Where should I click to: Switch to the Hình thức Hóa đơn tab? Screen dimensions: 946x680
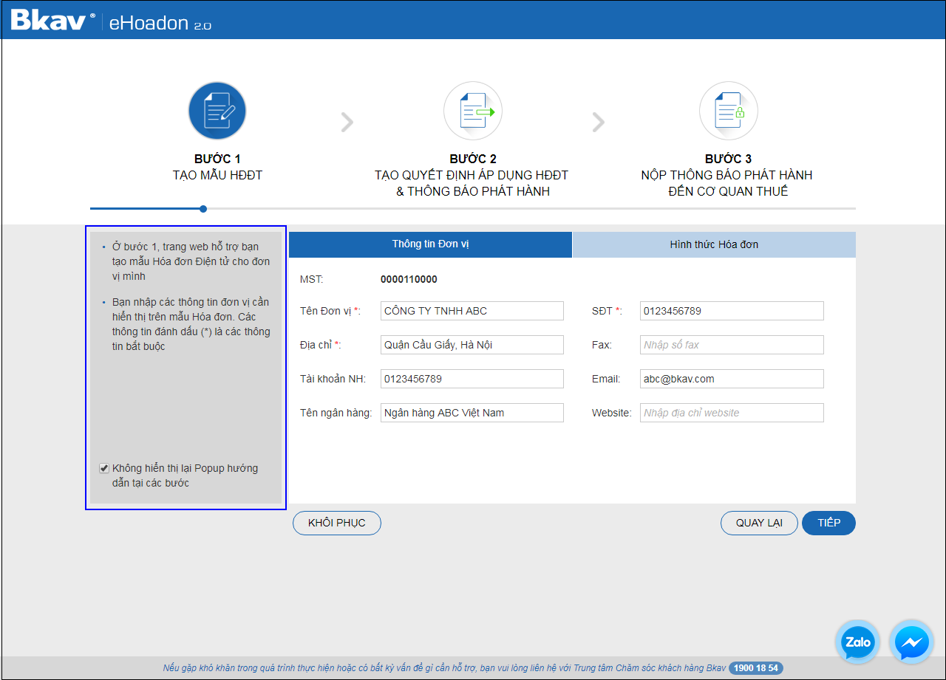pos(714,244)
